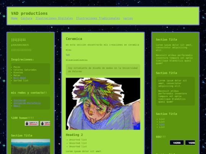Image resolution: width=206 pixels, height=154 pixels.
Task: Click the second, cut-off Human badge
Action: pyautogui.click(x=45, y=124)
